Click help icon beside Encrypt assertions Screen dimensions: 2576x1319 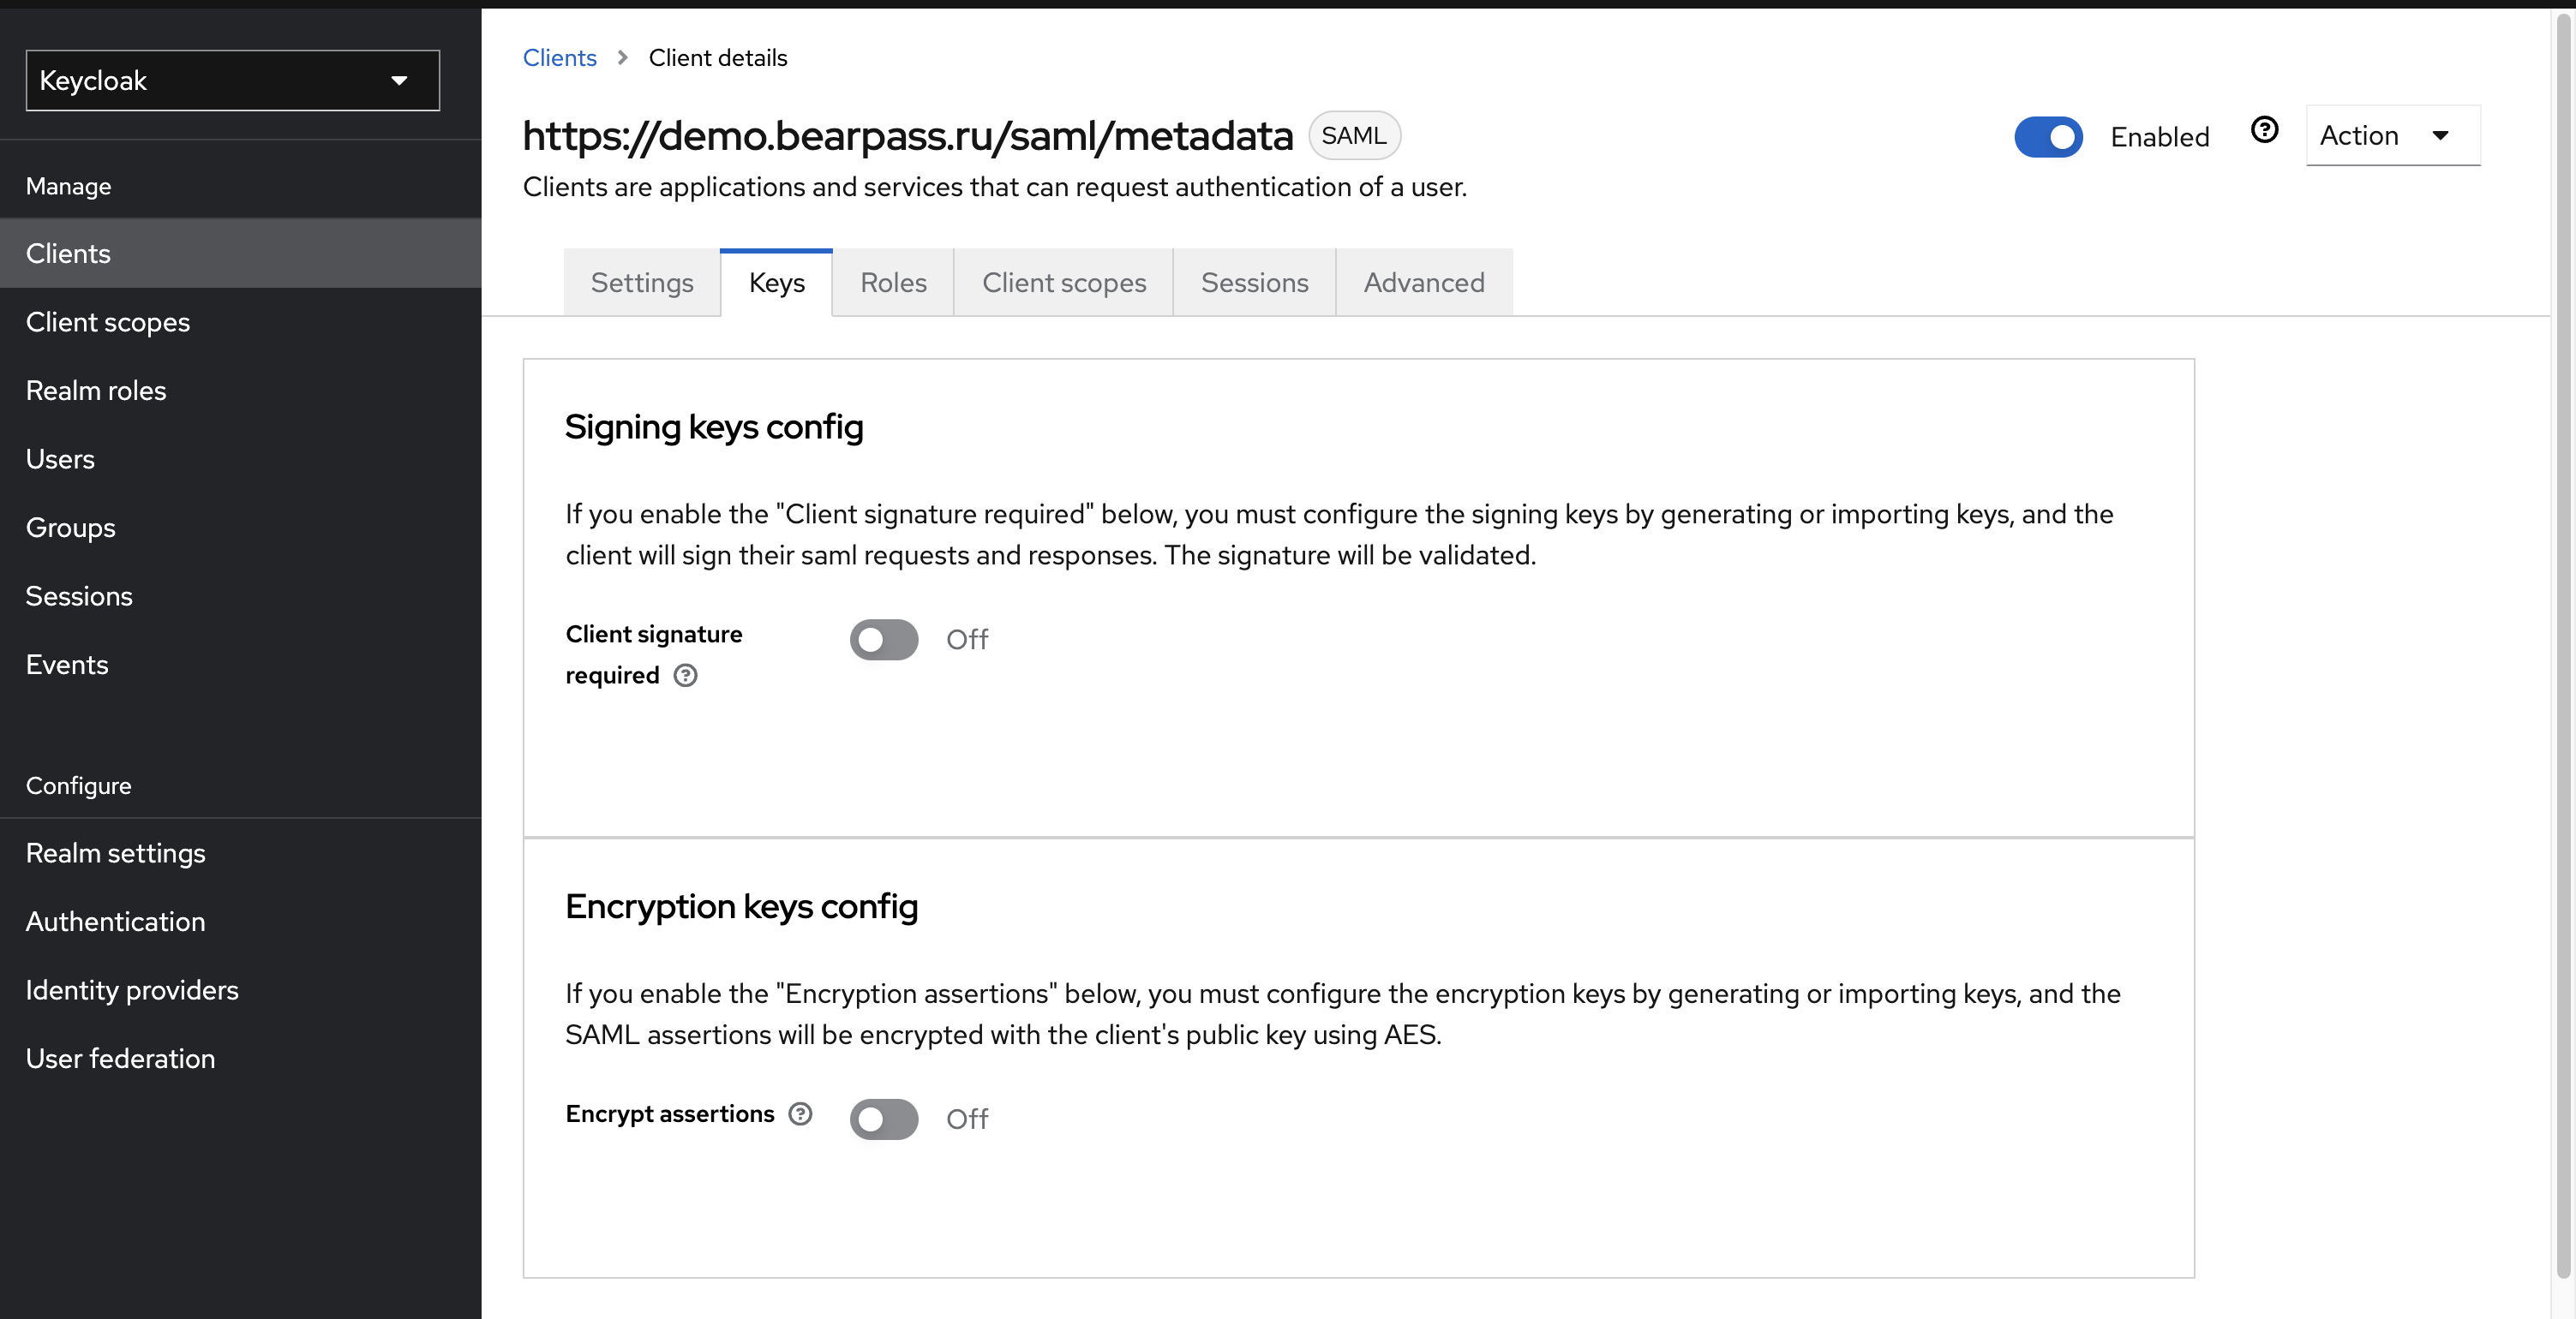(800, 1114)
